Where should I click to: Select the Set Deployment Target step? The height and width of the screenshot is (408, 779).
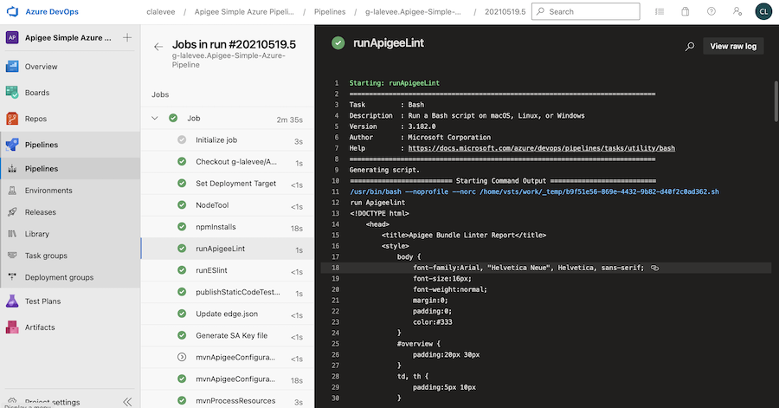pos(228,184)
